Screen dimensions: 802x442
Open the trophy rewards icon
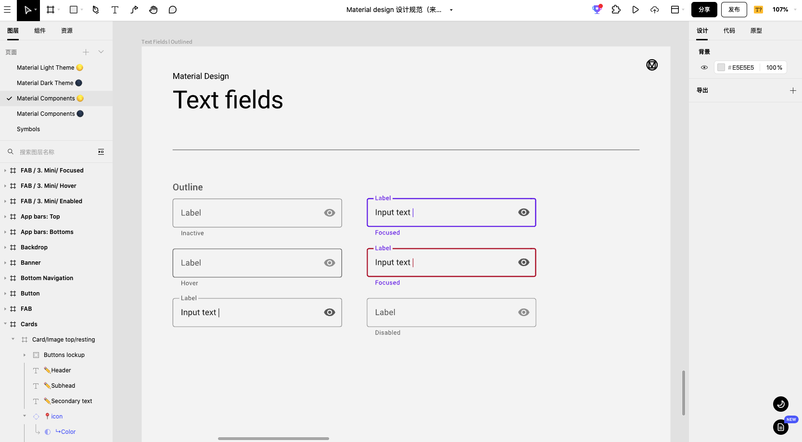click(597, 9)
